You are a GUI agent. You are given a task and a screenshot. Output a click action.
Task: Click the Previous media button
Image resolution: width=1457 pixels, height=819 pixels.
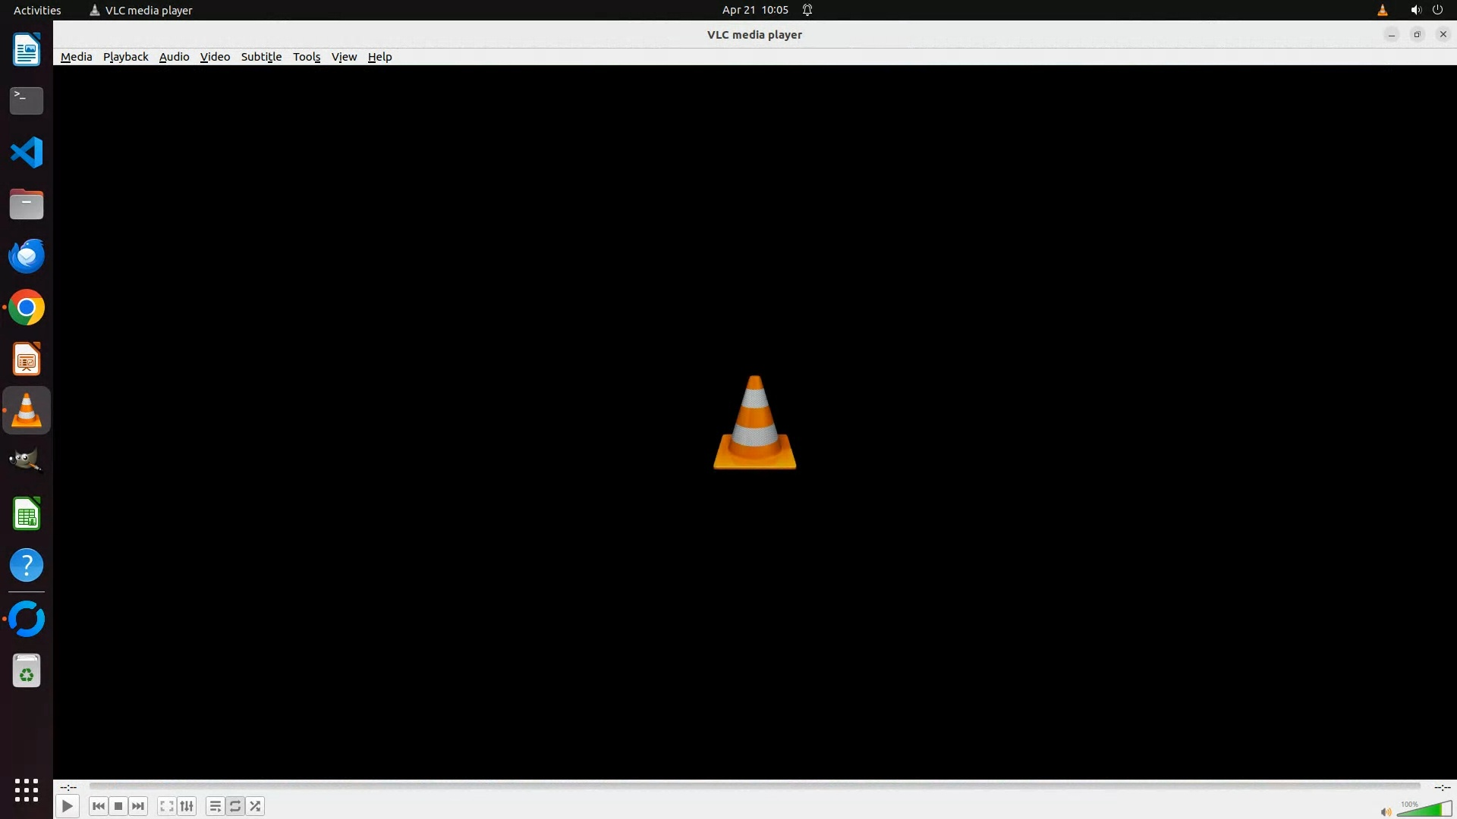click(x=98, y=806)
